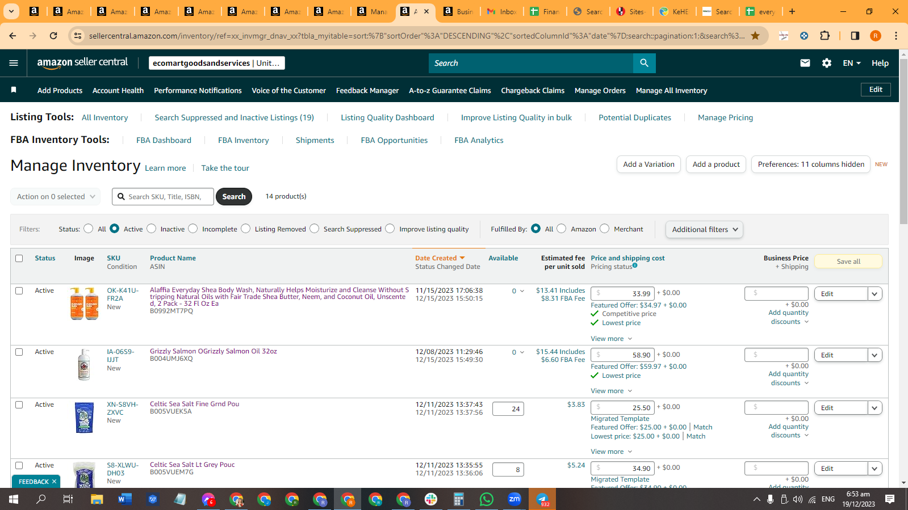Click Edit button for Alaffia Body Wash

click(x=841, y=294)
